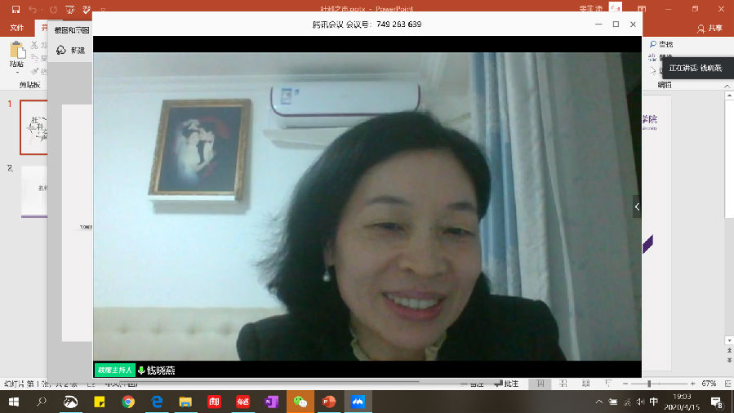The height and width of the screenshot is (413, 734).
Task: Open OneNote from the taskbar
Action: click(x=271, y=402)
